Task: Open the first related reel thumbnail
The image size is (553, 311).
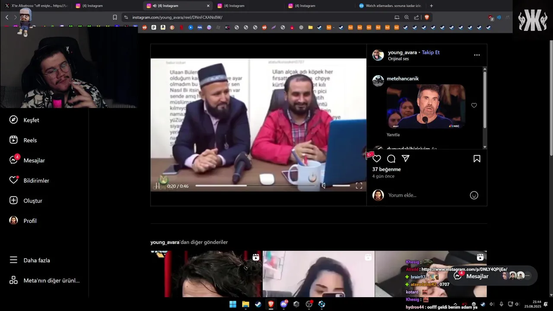Action: (207, 274)
